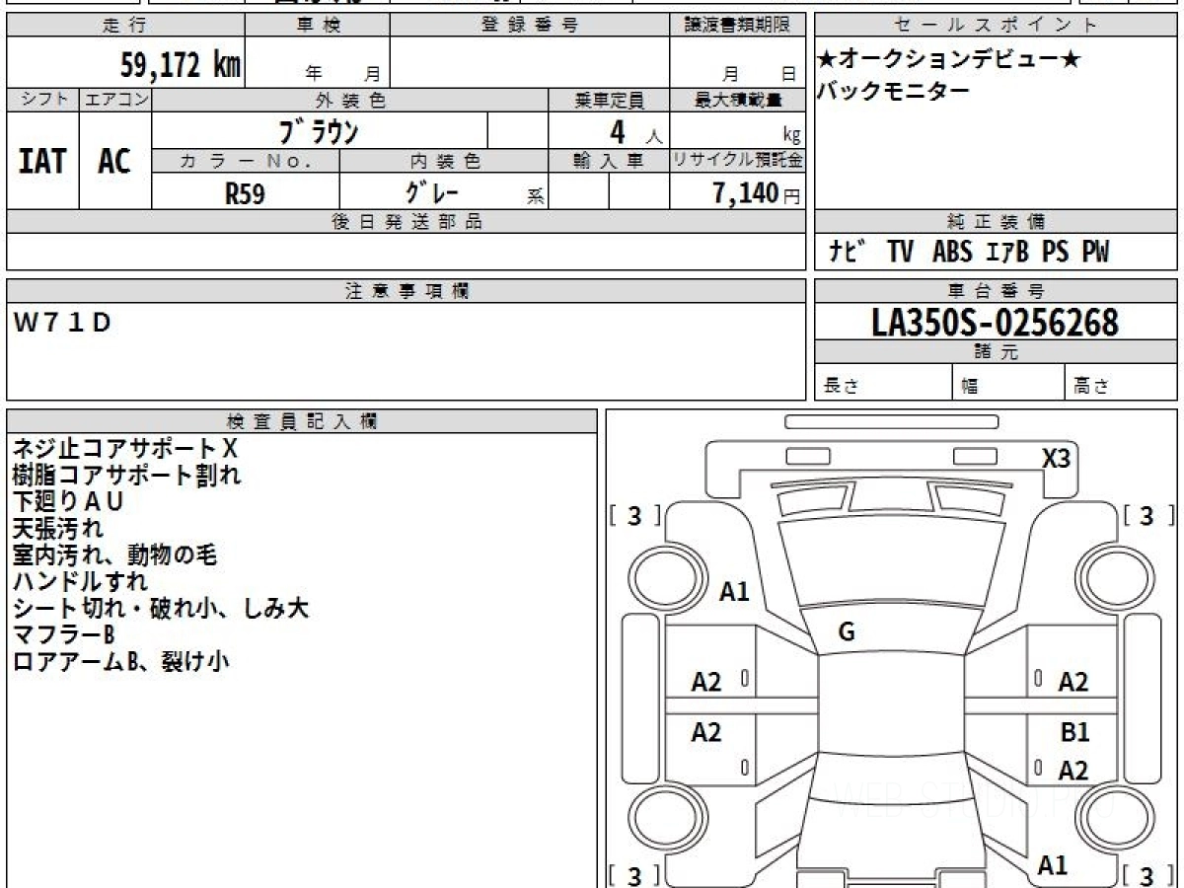The height and width of the screenshot is (888, 1184).
Task: Select the ネジ止コアサポートX note line
Action: coord(124,448)
